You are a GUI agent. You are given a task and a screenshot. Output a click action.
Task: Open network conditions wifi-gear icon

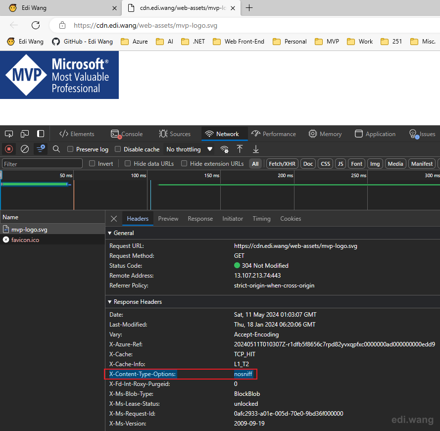(x=224, y=149)
